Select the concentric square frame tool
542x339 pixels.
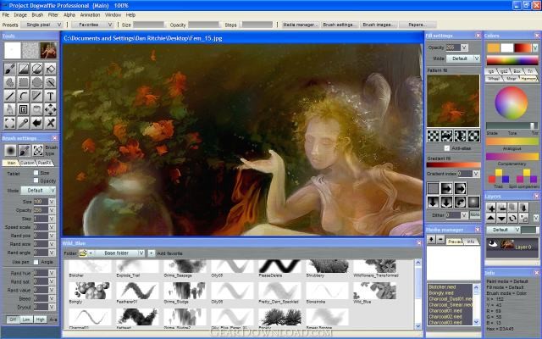(23, 109)
